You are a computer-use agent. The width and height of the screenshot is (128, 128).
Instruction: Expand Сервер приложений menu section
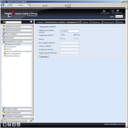(17, 113)
